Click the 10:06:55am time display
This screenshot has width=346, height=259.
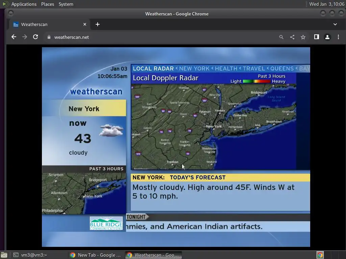pyautogui.click(x=112, y=76)
